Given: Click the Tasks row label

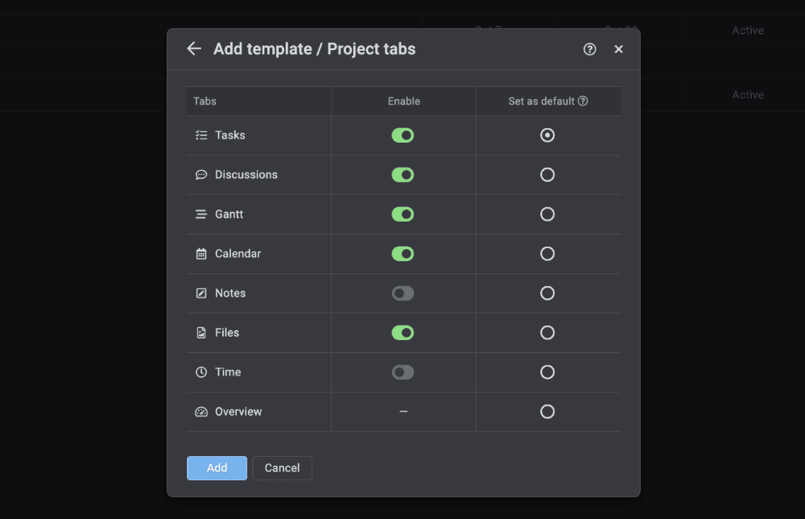Looking at the screenshot, I should tap(230, 135).
